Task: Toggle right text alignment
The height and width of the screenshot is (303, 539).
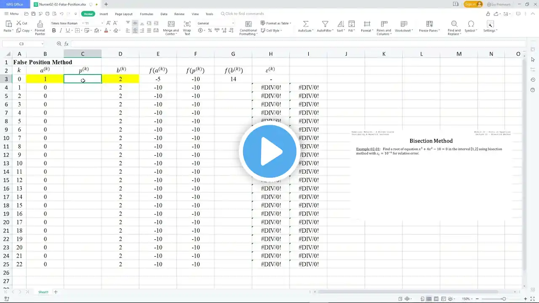Action: [142, 30]
